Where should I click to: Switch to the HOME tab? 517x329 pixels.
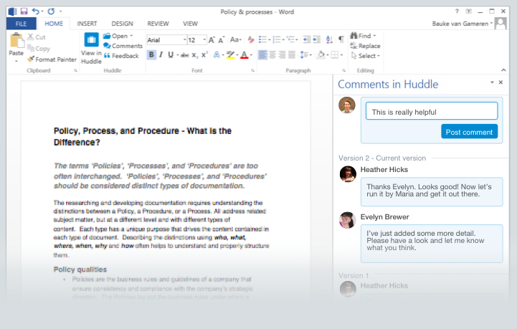tap(54, 24)
